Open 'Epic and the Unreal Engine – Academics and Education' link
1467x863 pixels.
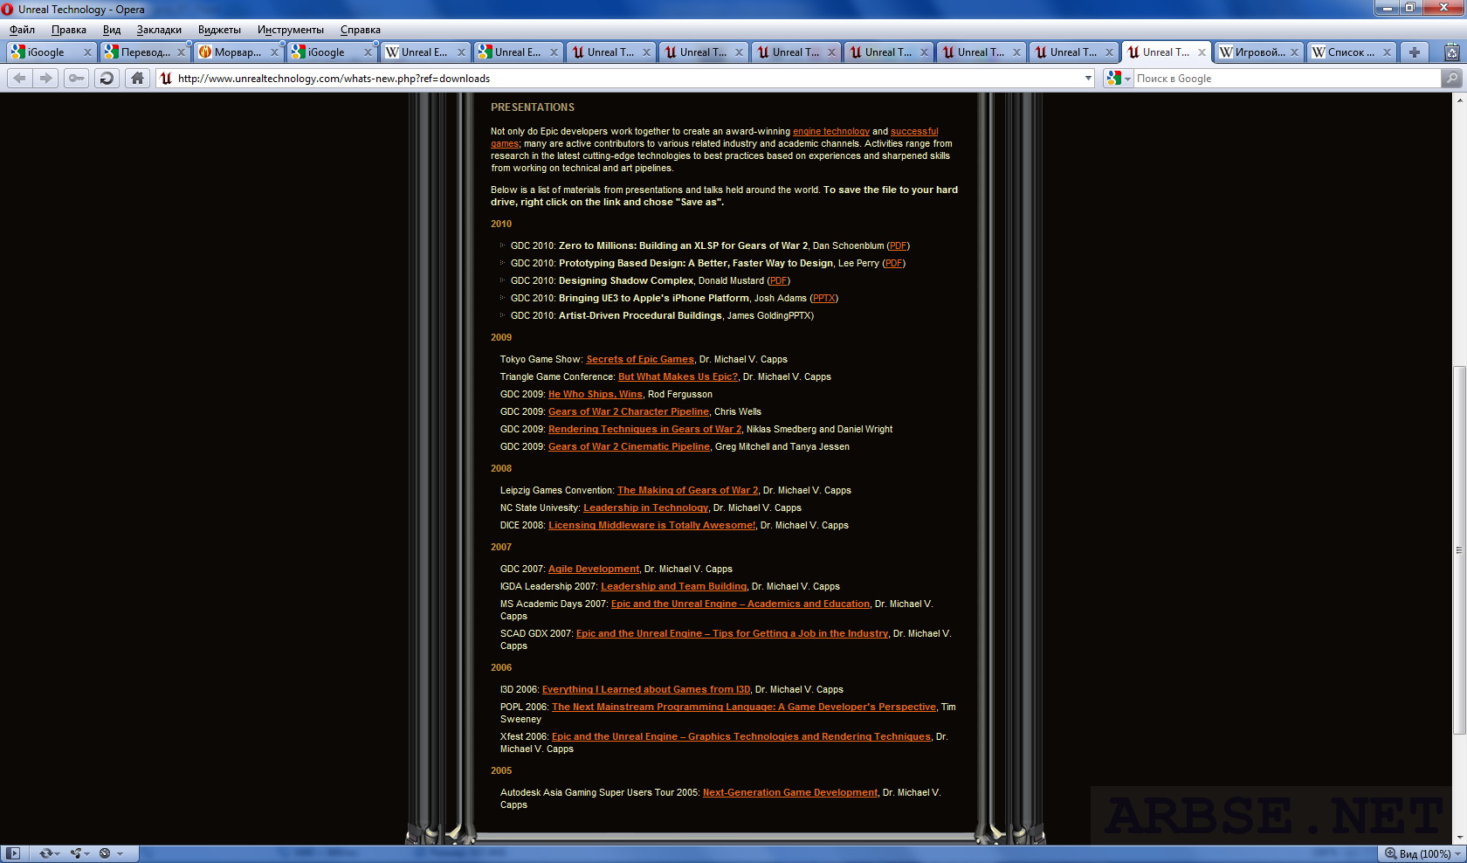(x=740, y=604)
